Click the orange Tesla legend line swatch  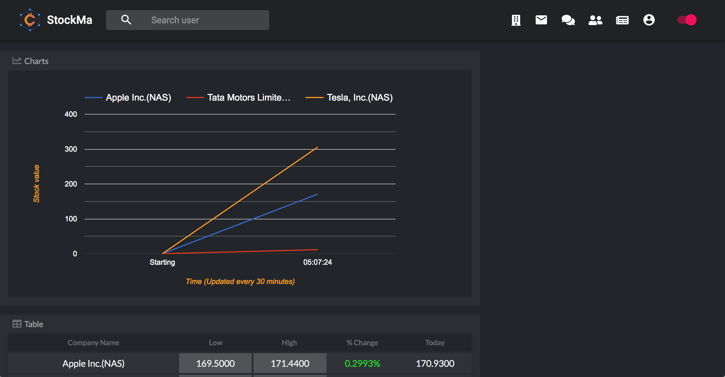point(314,98)
